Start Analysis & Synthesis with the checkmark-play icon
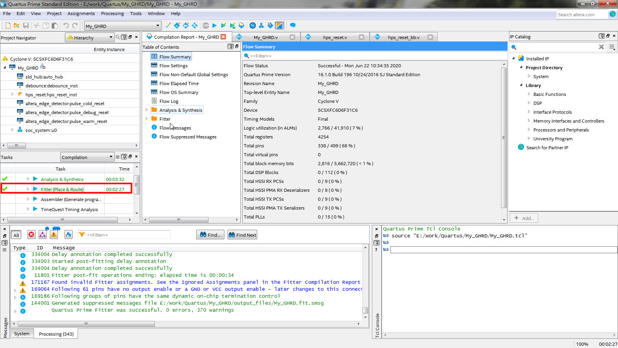Image resolution: width=618 pixels, height=348 pixels. click(x=223, y=26)
